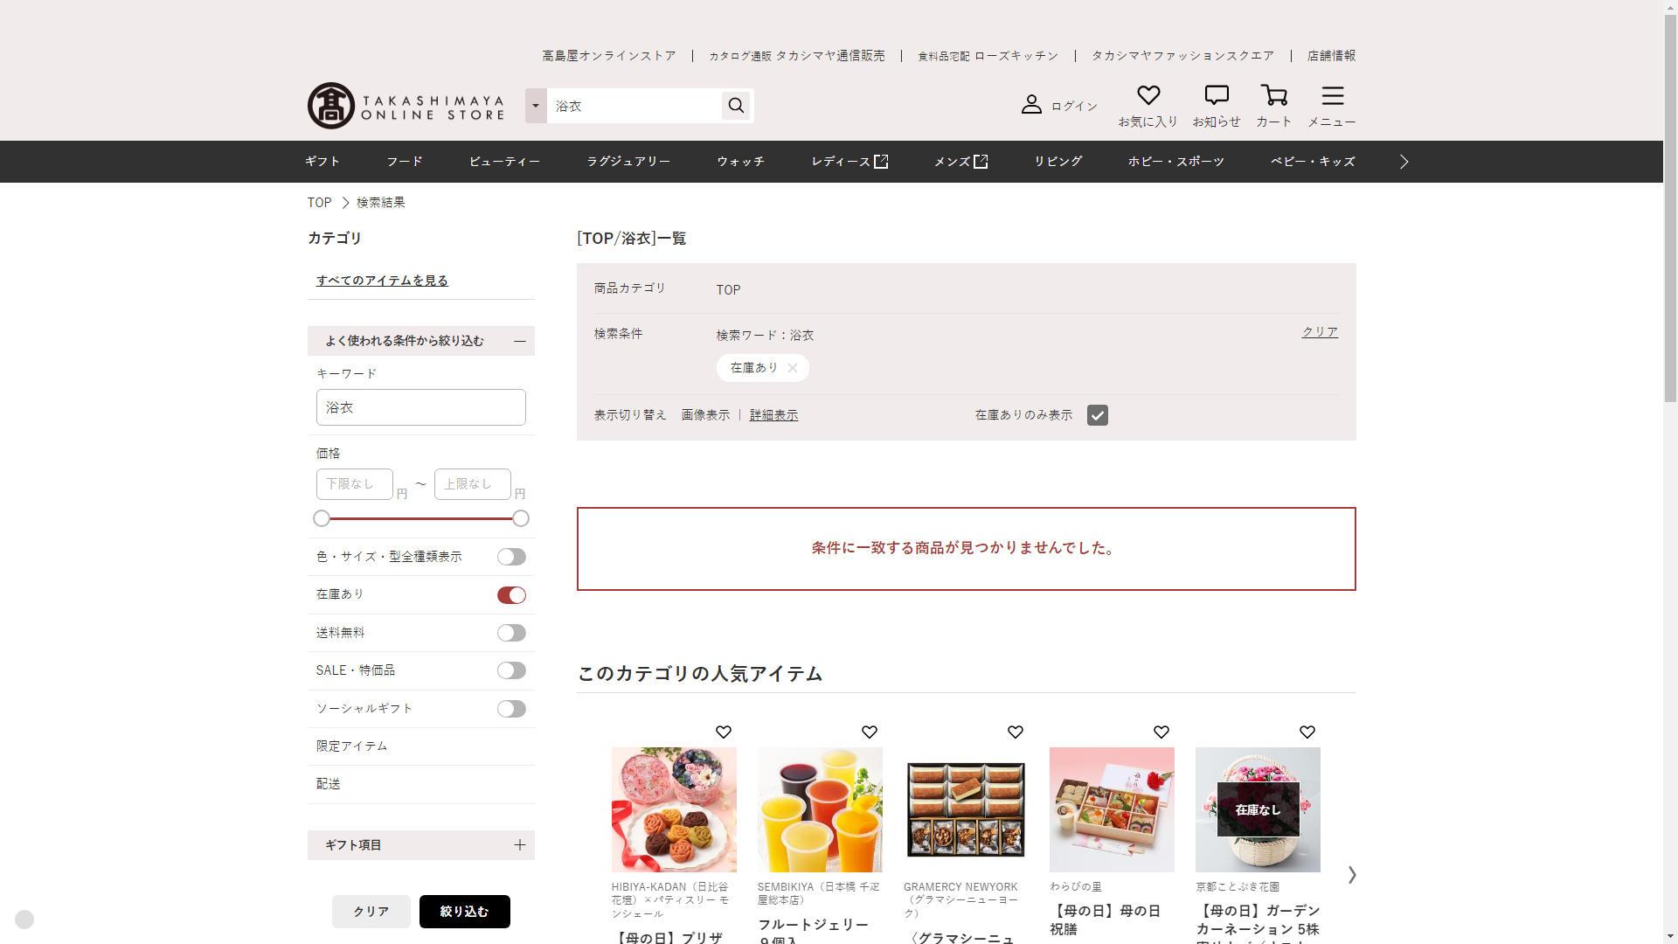
Task: Click the right price slider handle
Action: [520, 518]
